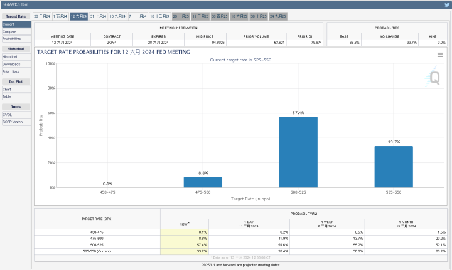Open the SOFR Watch tool
The height and width of the screenshot is (270, 452).
coord(16,122)
